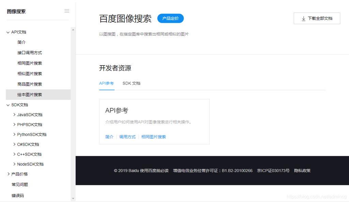Click the 百度图像搜索 page heading
The width and height of the screenshot is (349, 202).
[125, 18]
